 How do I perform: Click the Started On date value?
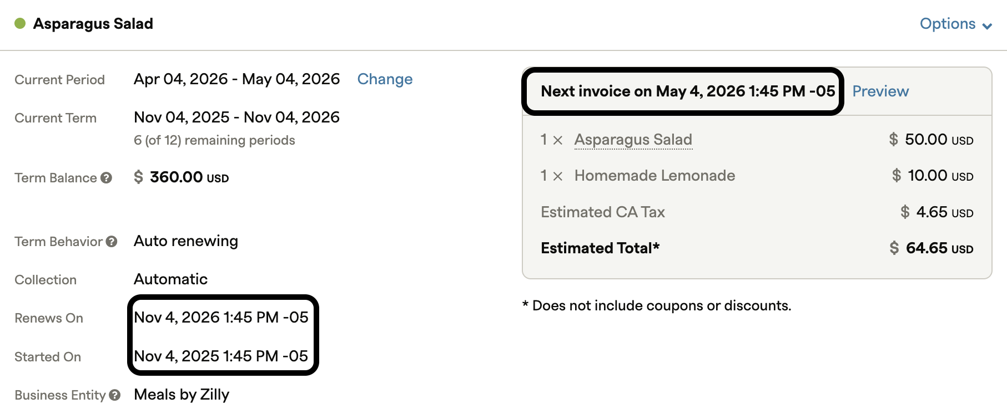(x=221, y=356)
